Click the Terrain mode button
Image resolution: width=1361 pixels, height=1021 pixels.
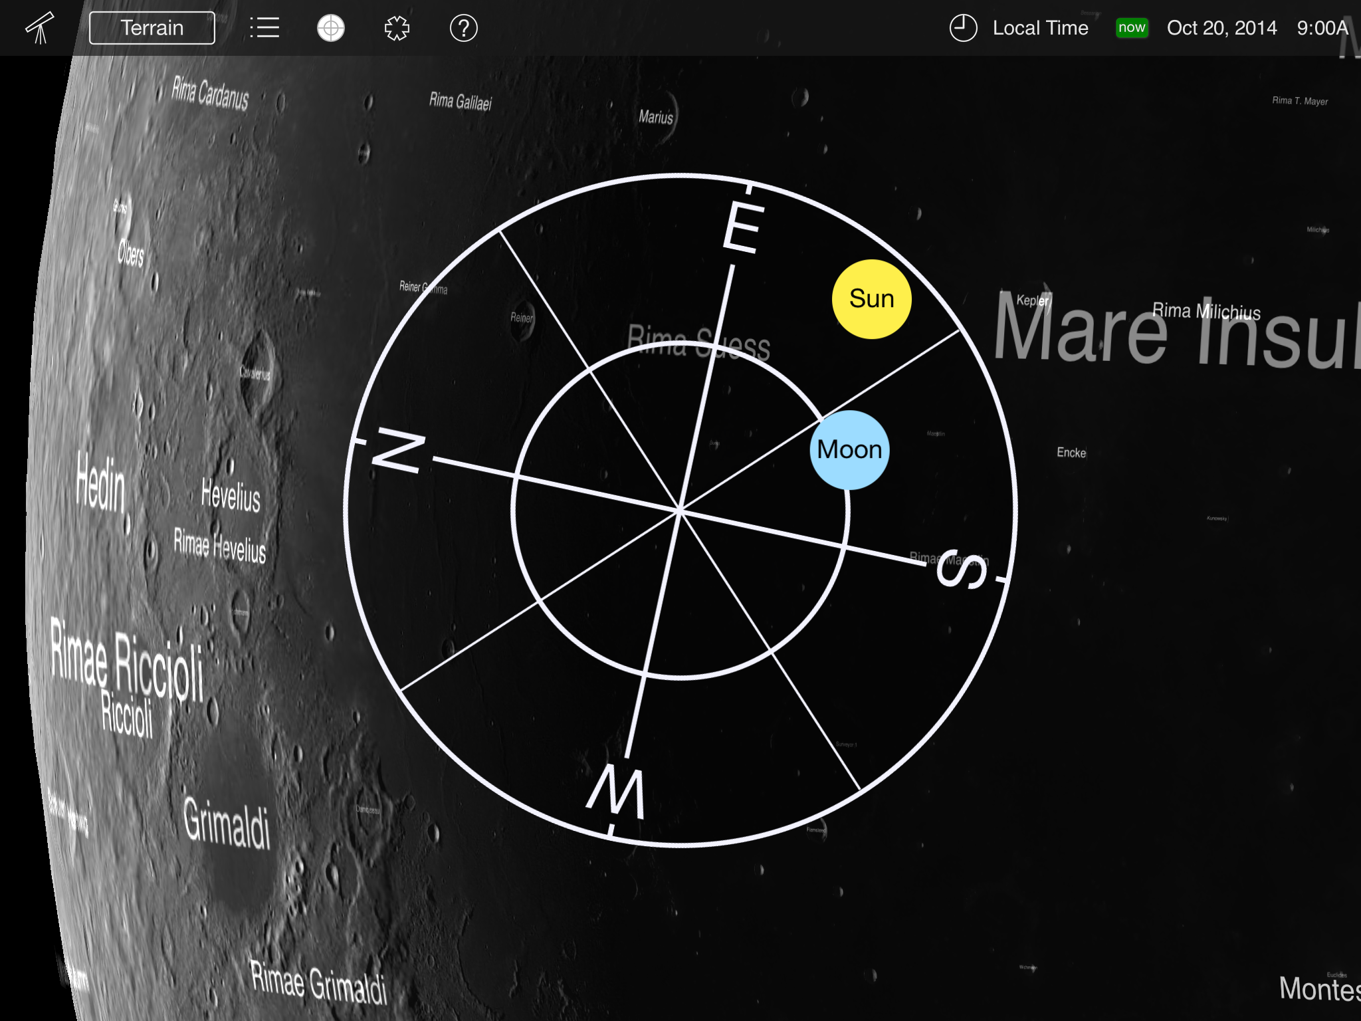click(152, 28)
